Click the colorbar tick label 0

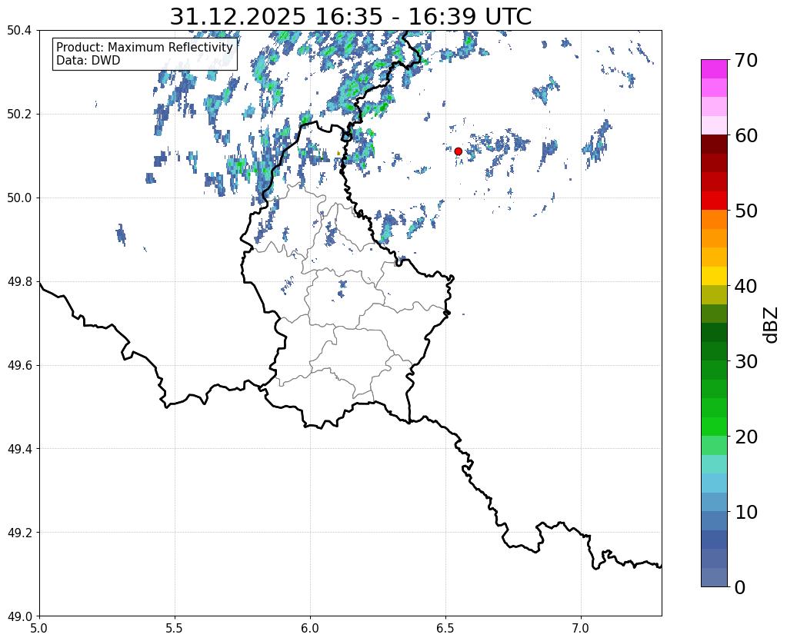pos(740,587)
